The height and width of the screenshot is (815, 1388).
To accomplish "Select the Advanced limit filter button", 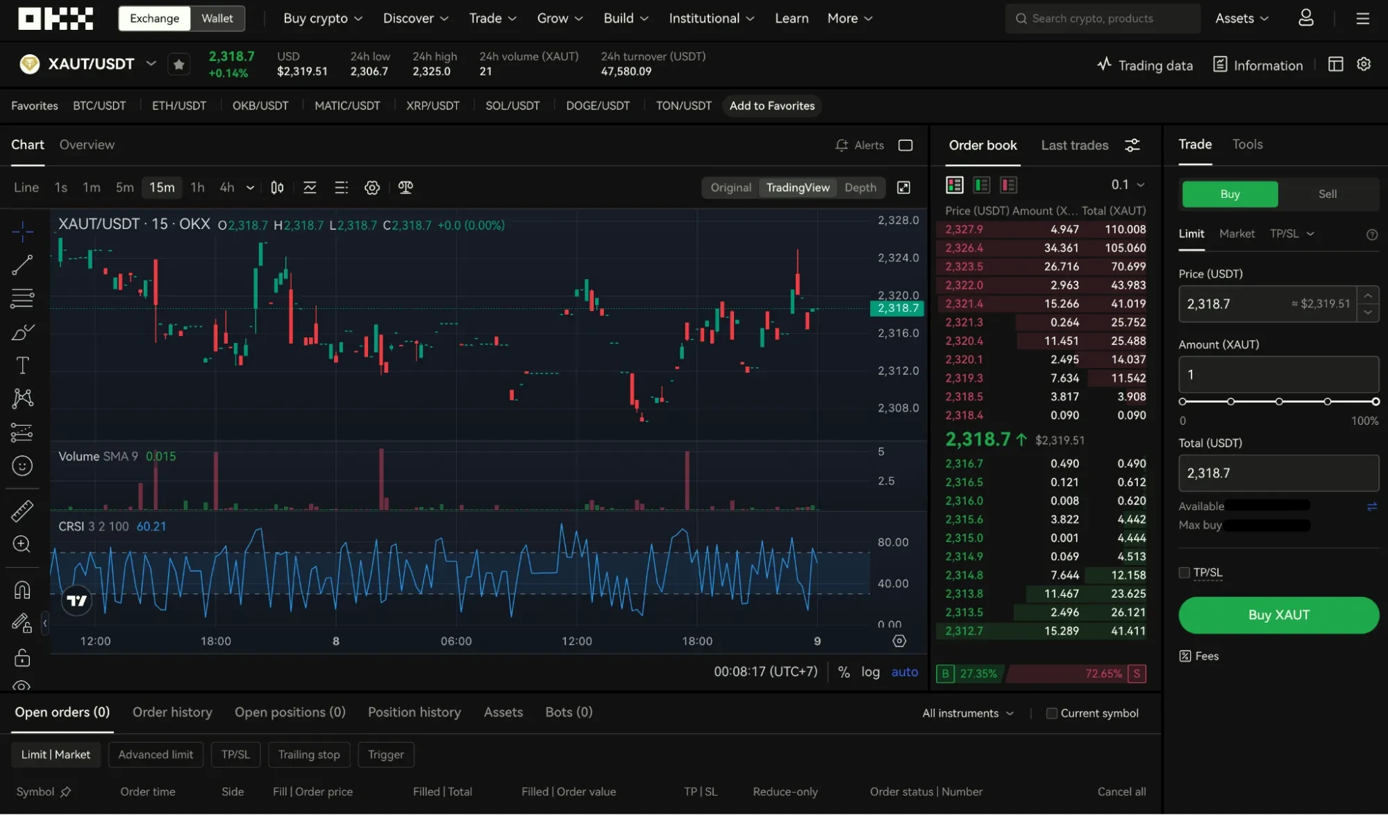I will coord(156,755).
